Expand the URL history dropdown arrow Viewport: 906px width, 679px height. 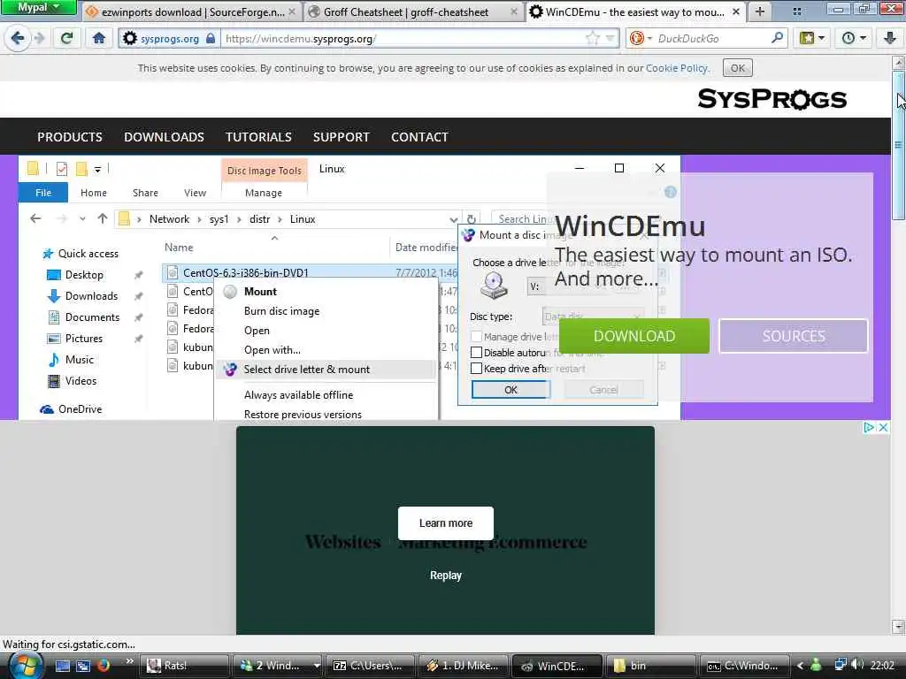(x=610, y=39)
